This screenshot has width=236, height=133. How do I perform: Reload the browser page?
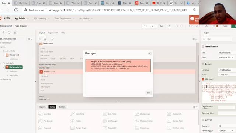16,10
